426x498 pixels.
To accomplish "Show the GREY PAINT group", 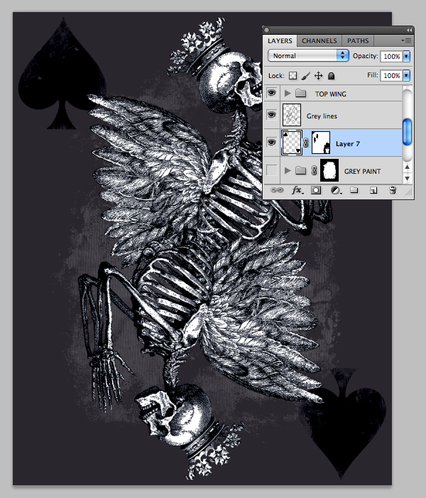I will (271, 170).
